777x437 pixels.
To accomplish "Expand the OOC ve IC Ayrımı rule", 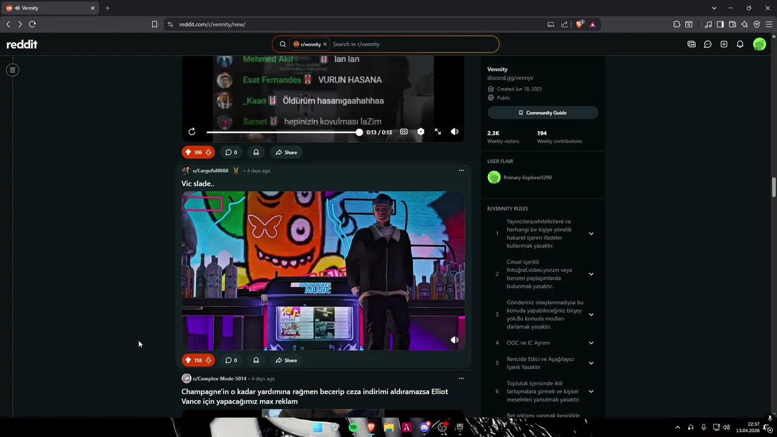I will point(591,343).
